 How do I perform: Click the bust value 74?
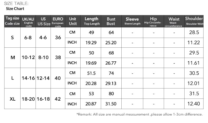[x=111, y=73]
